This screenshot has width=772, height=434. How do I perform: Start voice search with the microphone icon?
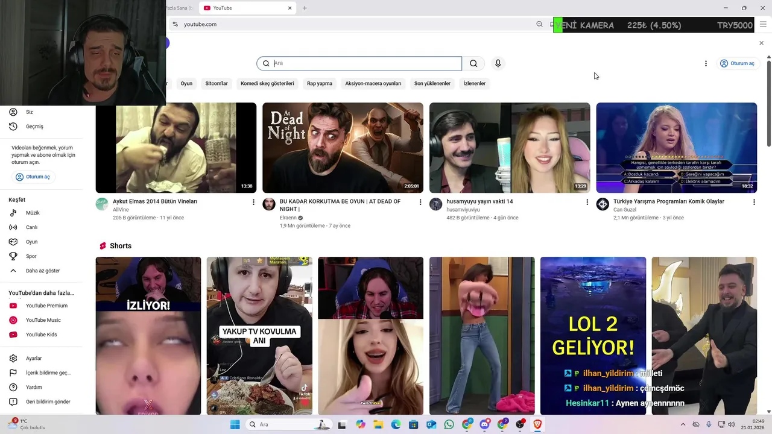tap(498, 63)
